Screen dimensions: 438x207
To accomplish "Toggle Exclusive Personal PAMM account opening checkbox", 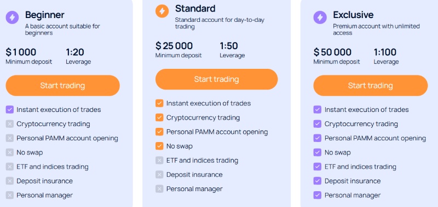I will [x=318, y=138].
